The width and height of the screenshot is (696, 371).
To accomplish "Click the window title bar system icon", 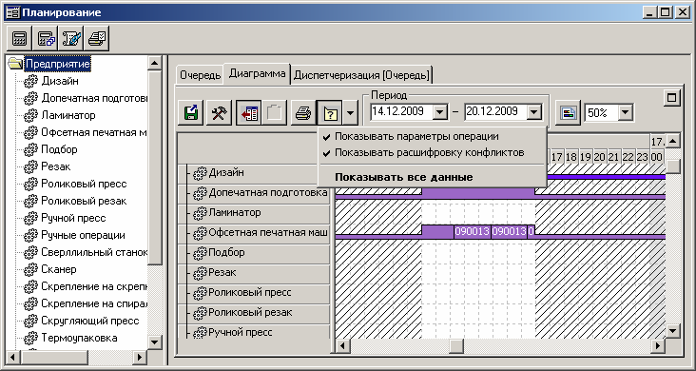I will 12,12.
